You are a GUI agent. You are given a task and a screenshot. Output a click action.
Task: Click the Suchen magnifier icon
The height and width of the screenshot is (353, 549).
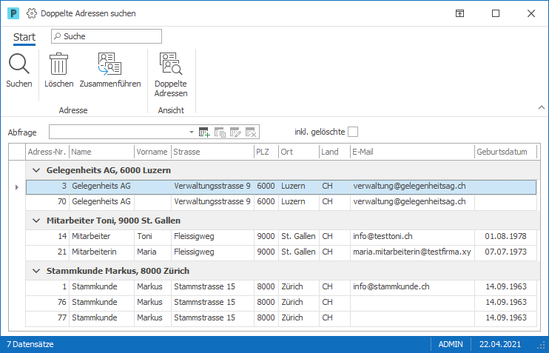coord(19,64)
